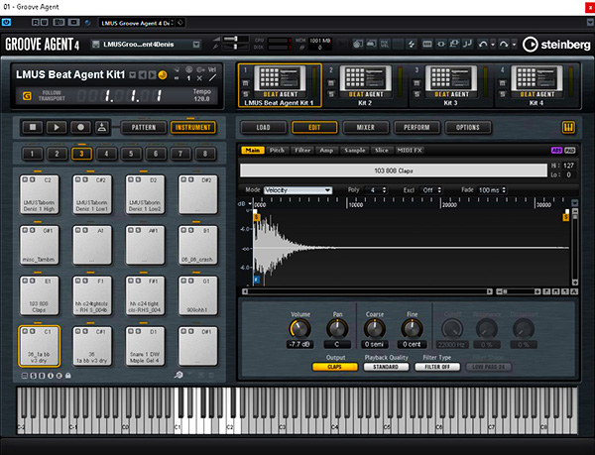The width and height of the screenshot is (595, 455).
Task: Select pad group 5
Action: [131, 154]
